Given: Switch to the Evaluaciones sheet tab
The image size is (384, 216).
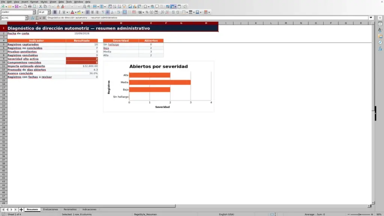Looking at the screenshot, I should [x=51, y=209].
